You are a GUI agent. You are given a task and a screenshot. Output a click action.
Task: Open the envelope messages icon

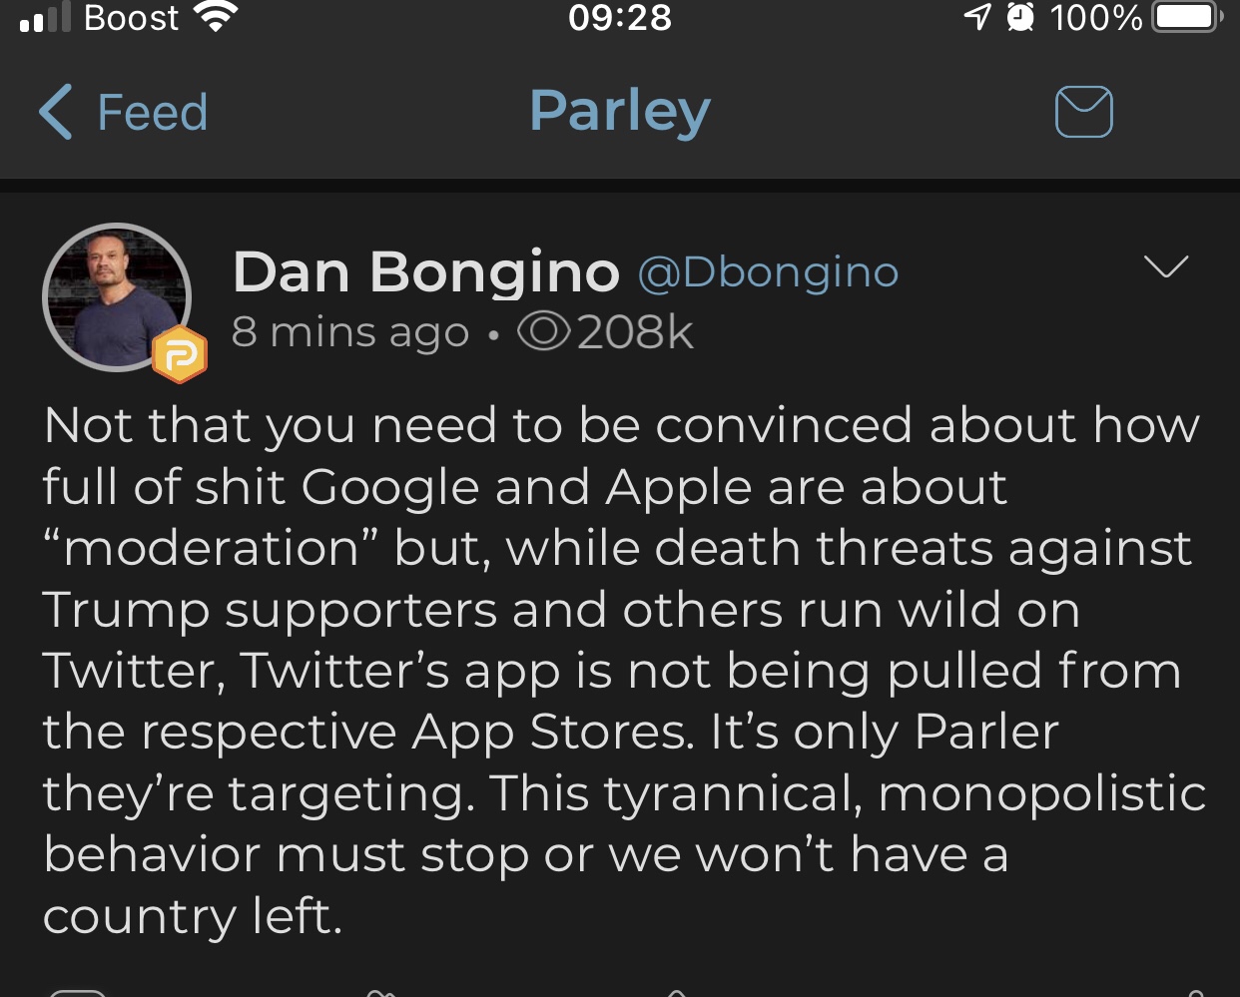1083,112
